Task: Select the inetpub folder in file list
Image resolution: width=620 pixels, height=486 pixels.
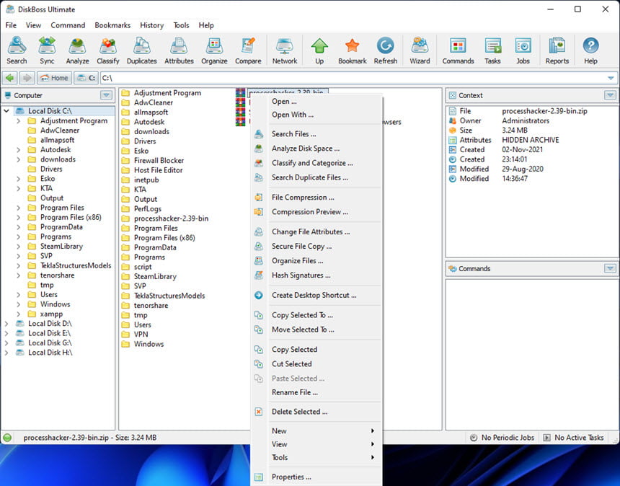Action: (146, 180)
